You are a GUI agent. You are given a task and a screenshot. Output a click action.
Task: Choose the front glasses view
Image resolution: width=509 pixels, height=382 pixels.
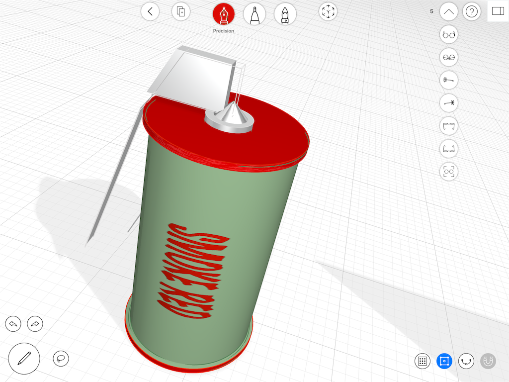point(449,34)
